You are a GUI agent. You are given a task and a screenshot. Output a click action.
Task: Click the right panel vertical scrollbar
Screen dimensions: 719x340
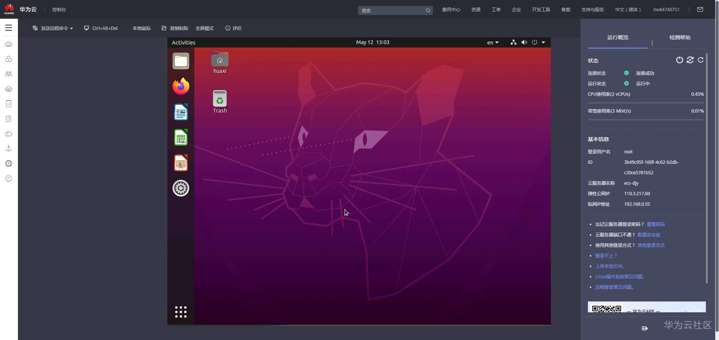click(707, 168)
